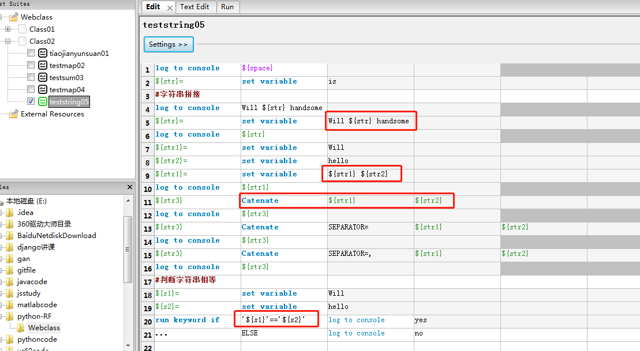The image size is (640, 351).
Task: Click the #字符串拼接 comment cell
Action: [197, 96]
